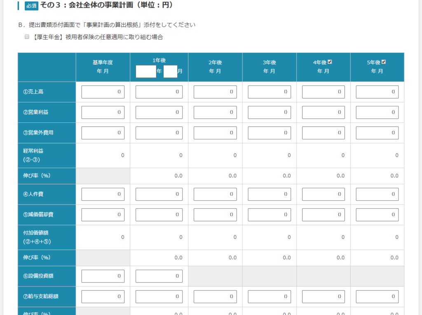Click the ②営業利益 input for 3年後
Viewport: 422px width, 315px height.
coord(269,112)
